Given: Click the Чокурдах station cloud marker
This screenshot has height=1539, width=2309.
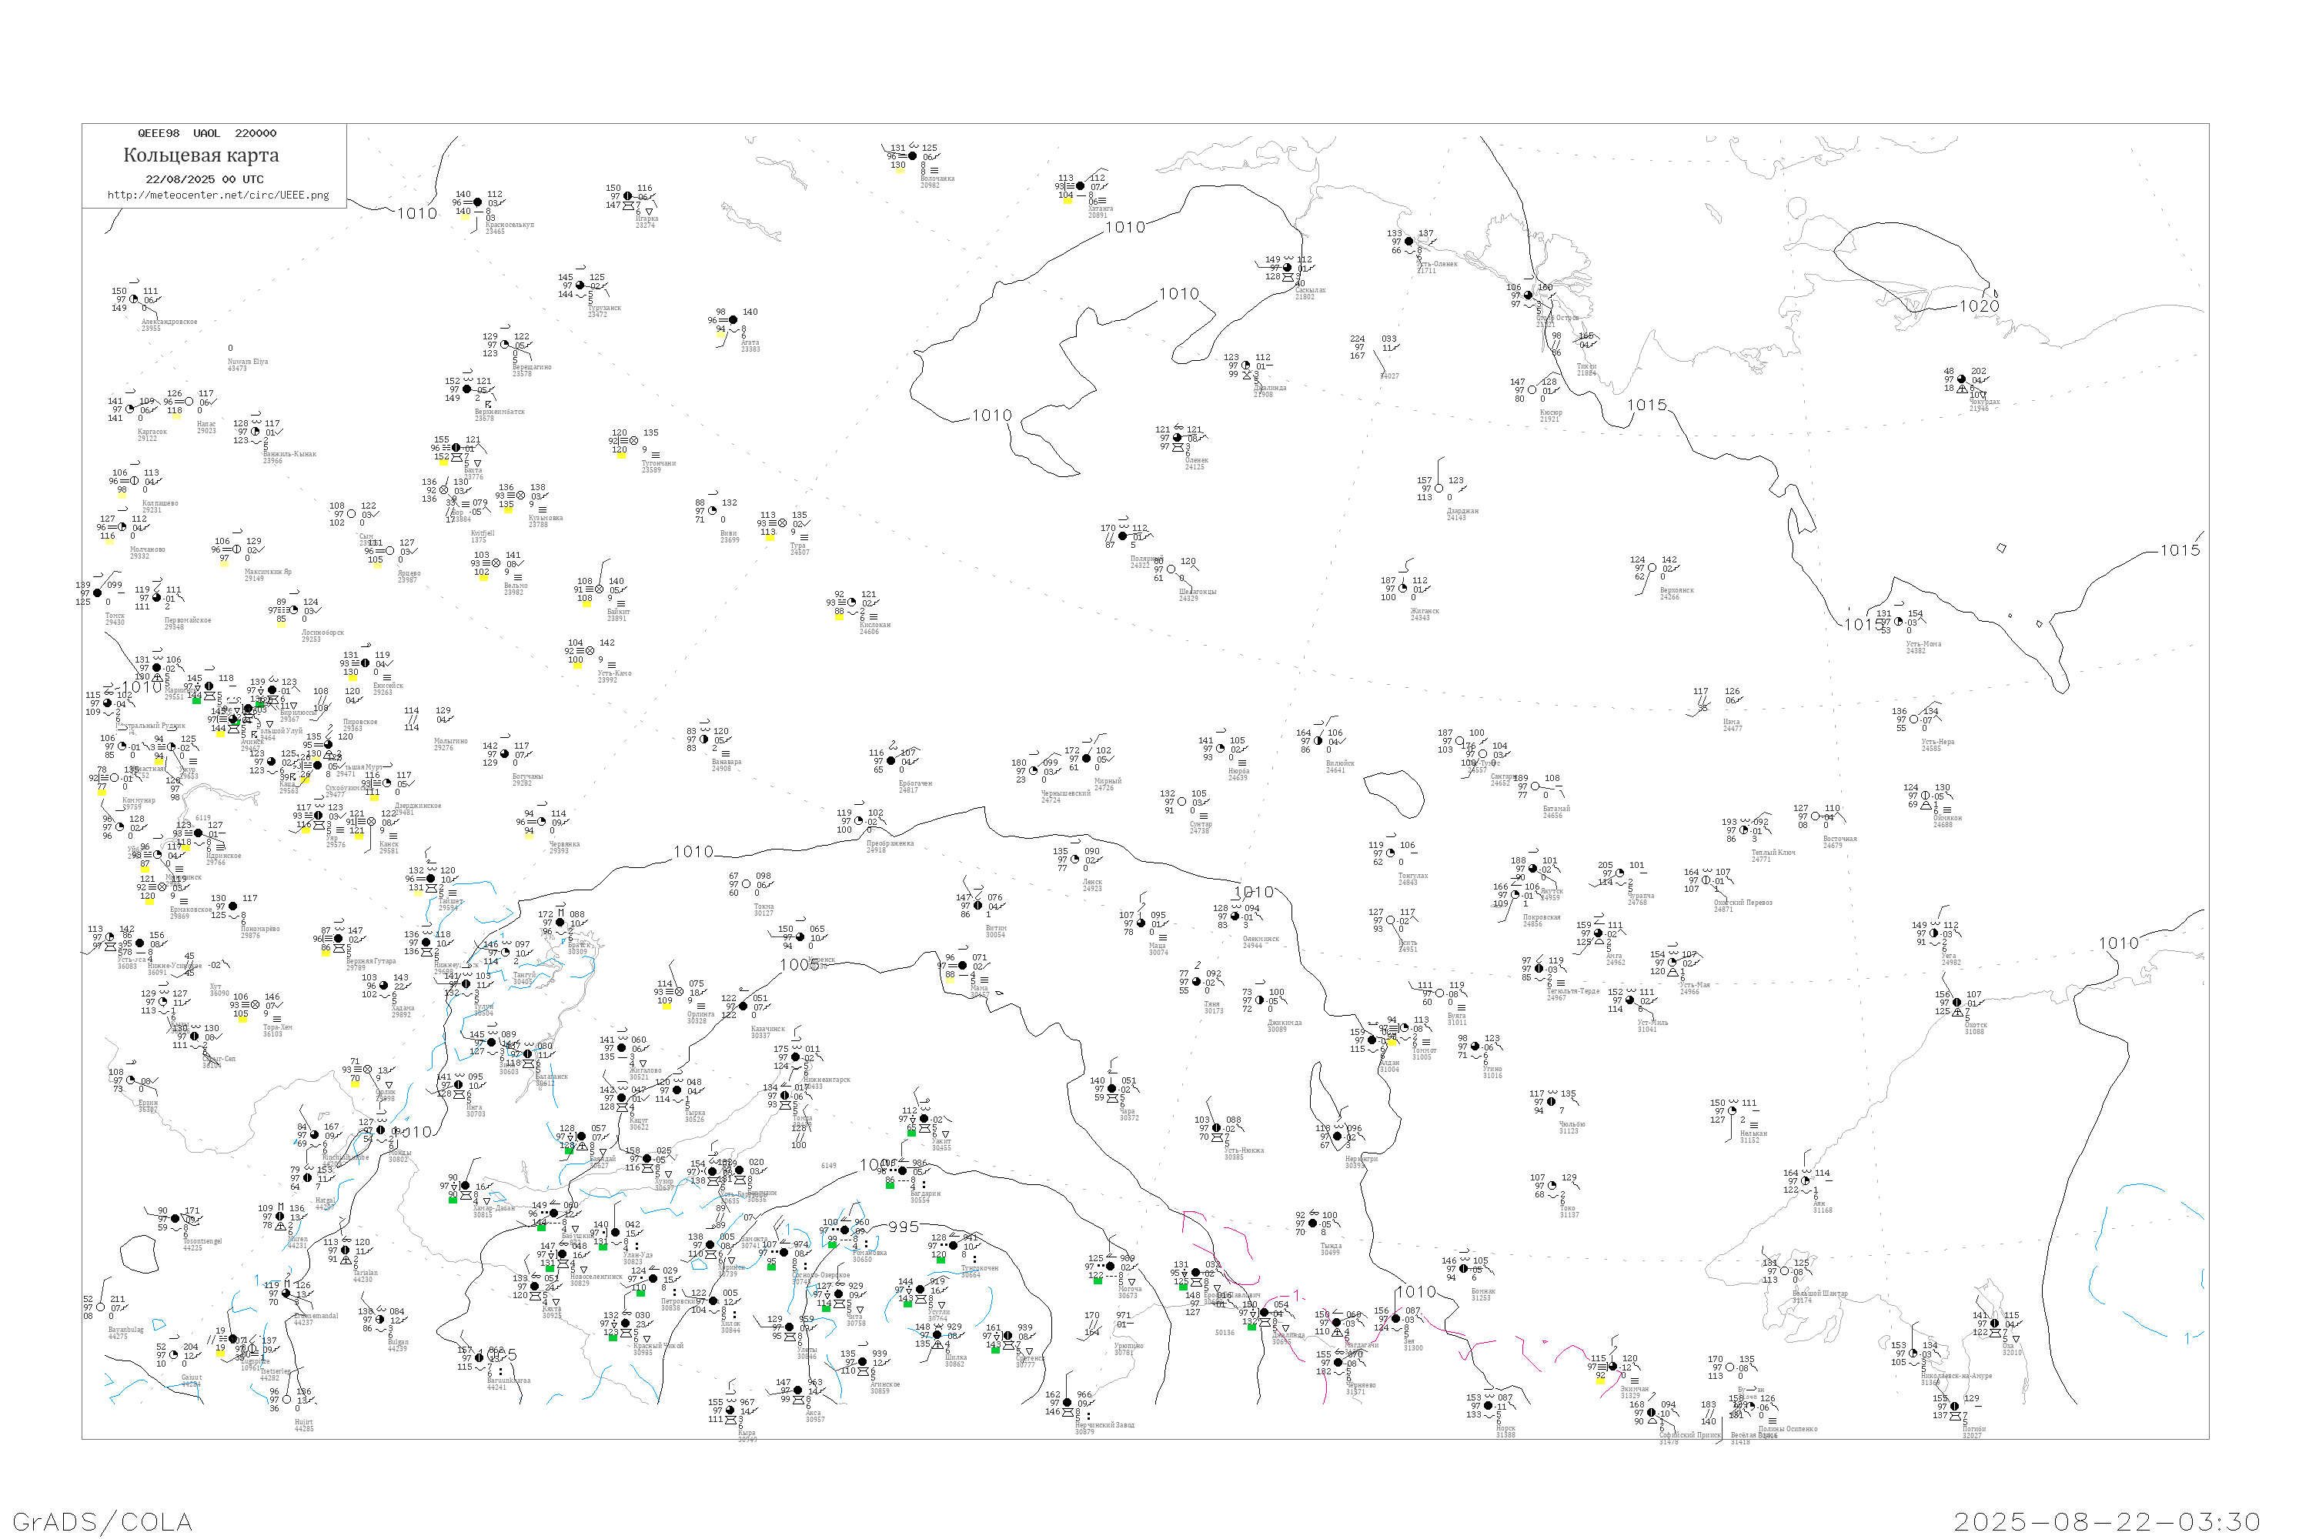Looking at the screenshot, I should (1961, 380).
